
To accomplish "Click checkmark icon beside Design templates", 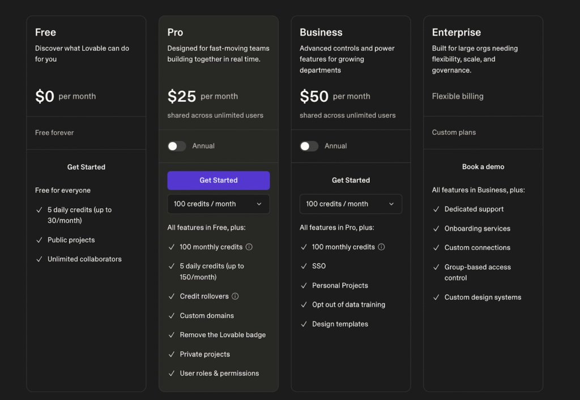I will tap(304, 324).
